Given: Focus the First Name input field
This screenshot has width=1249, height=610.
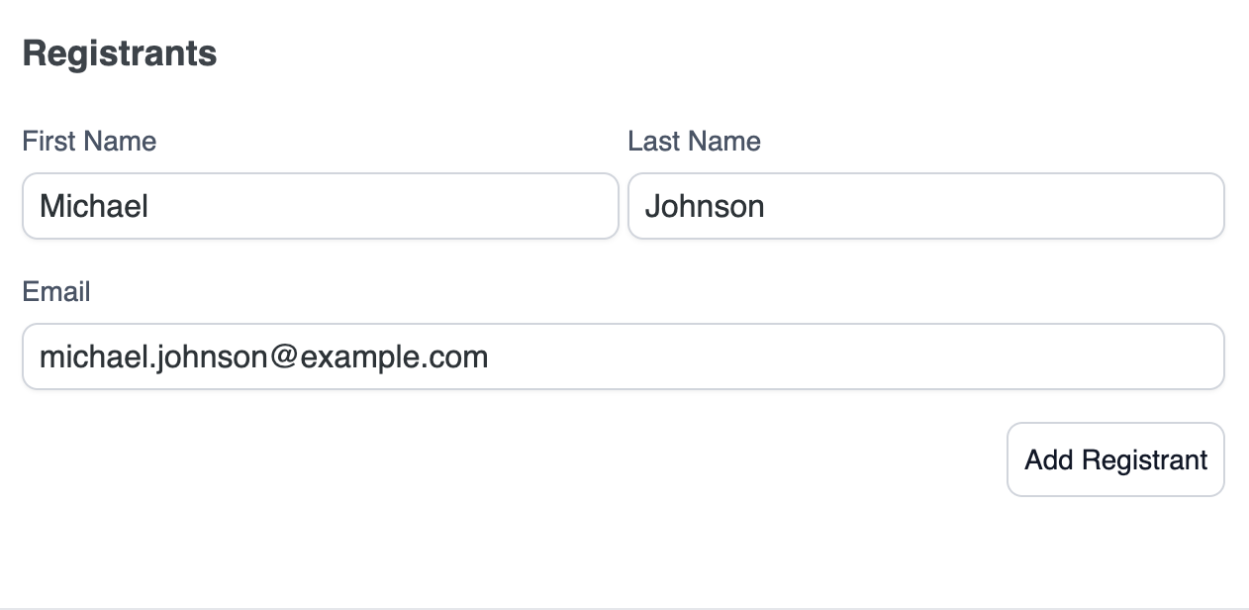Looking at the screenshot, I should 320,206.
